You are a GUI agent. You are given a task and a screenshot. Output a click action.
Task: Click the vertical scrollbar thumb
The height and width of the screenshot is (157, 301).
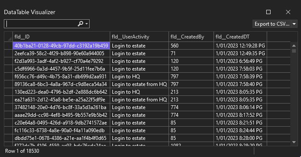294,51
